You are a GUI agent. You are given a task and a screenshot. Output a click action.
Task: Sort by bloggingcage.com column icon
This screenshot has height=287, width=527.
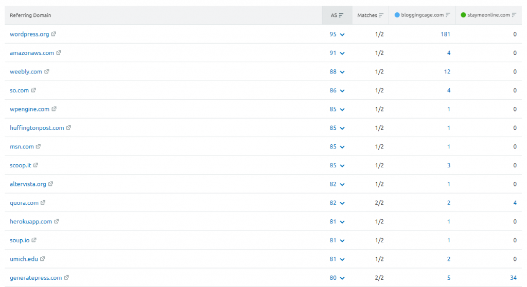(x=448, y=15)
